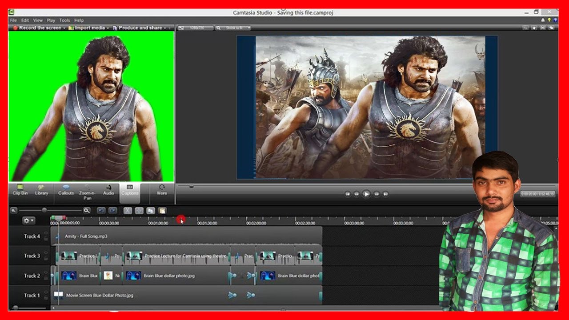Screen dimensions: 569x320
Task: Open the Tools menu
Action: point(65,20)
